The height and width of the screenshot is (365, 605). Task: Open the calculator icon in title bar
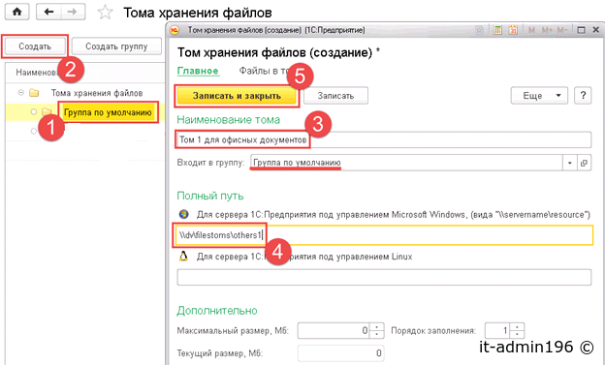497,30
